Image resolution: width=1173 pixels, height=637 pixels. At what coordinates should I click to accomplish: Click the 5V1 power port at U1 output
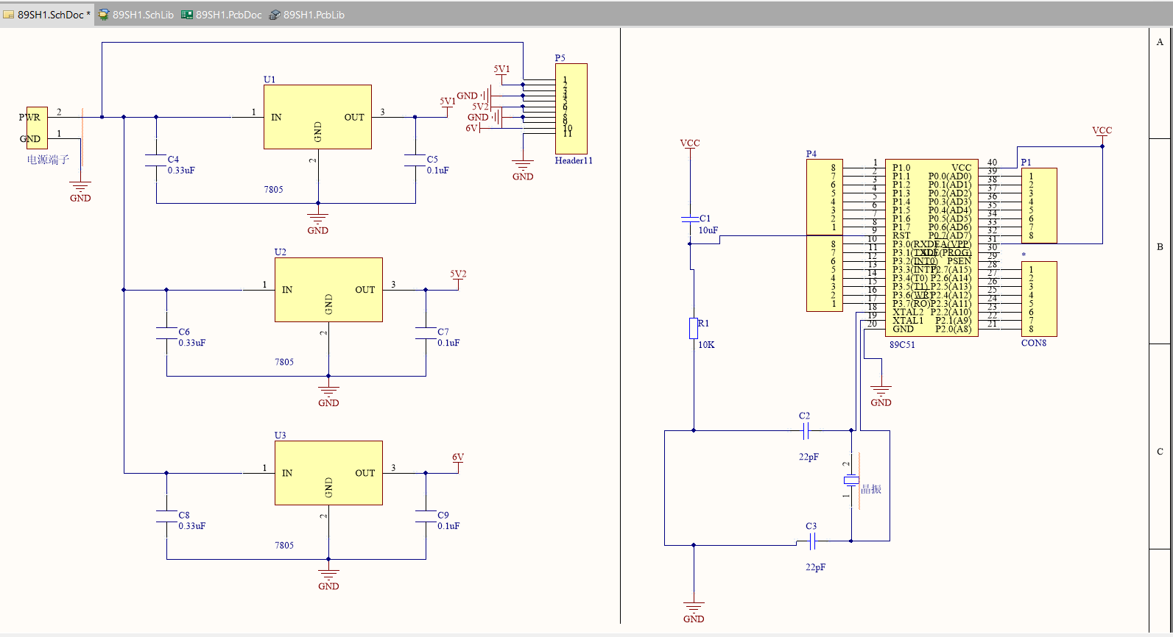(x=448, y=104)
